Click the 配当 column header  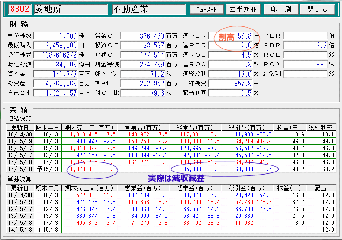[x=321, y=188]
